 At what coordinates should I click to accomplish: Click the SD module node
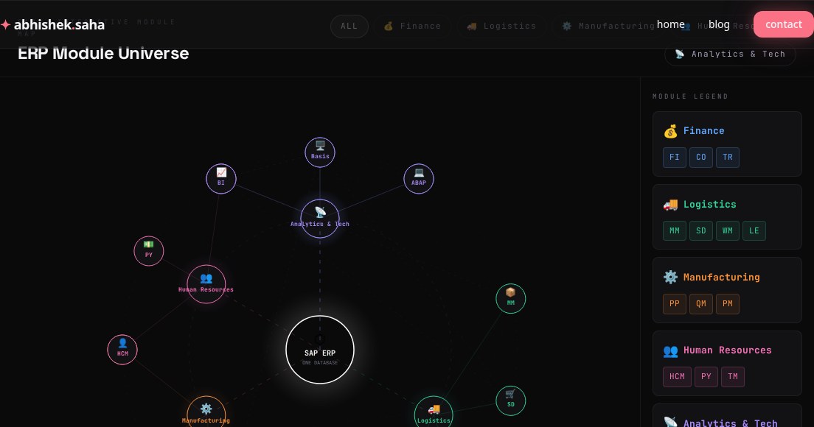coord(511,400)
